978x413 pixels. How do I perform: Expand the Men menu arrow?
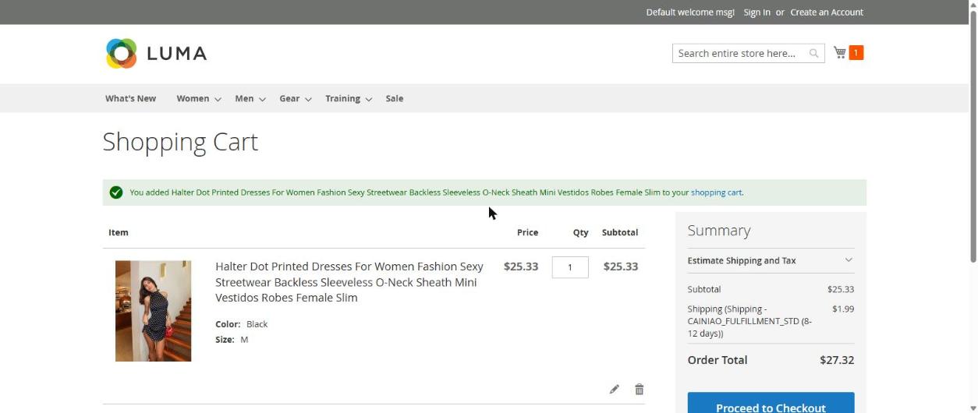(262, 99)
